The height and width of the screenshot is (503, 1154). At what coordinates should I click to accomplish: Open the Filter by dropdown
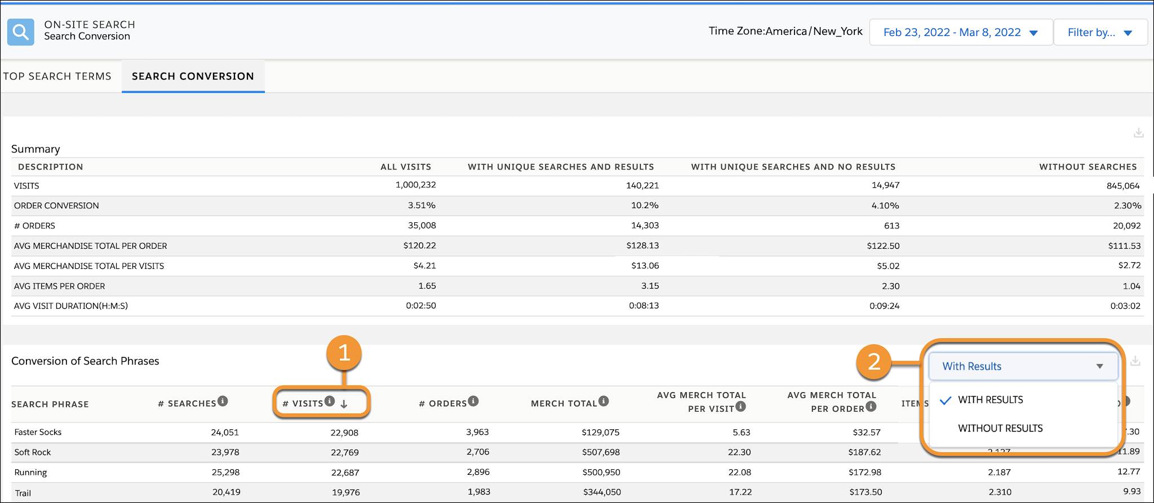pyautogui.click(x=1100, y=32)
